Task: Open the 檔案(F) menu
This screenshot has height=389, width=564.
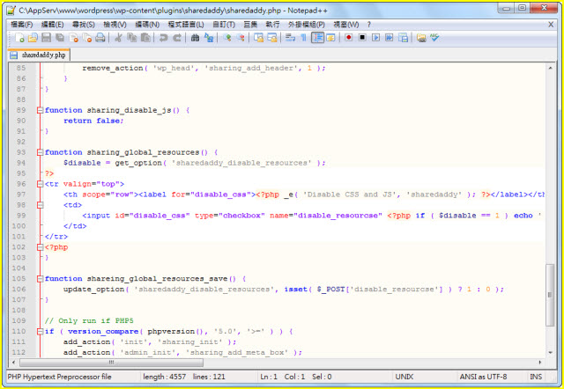Action: [x=21, y=25]
